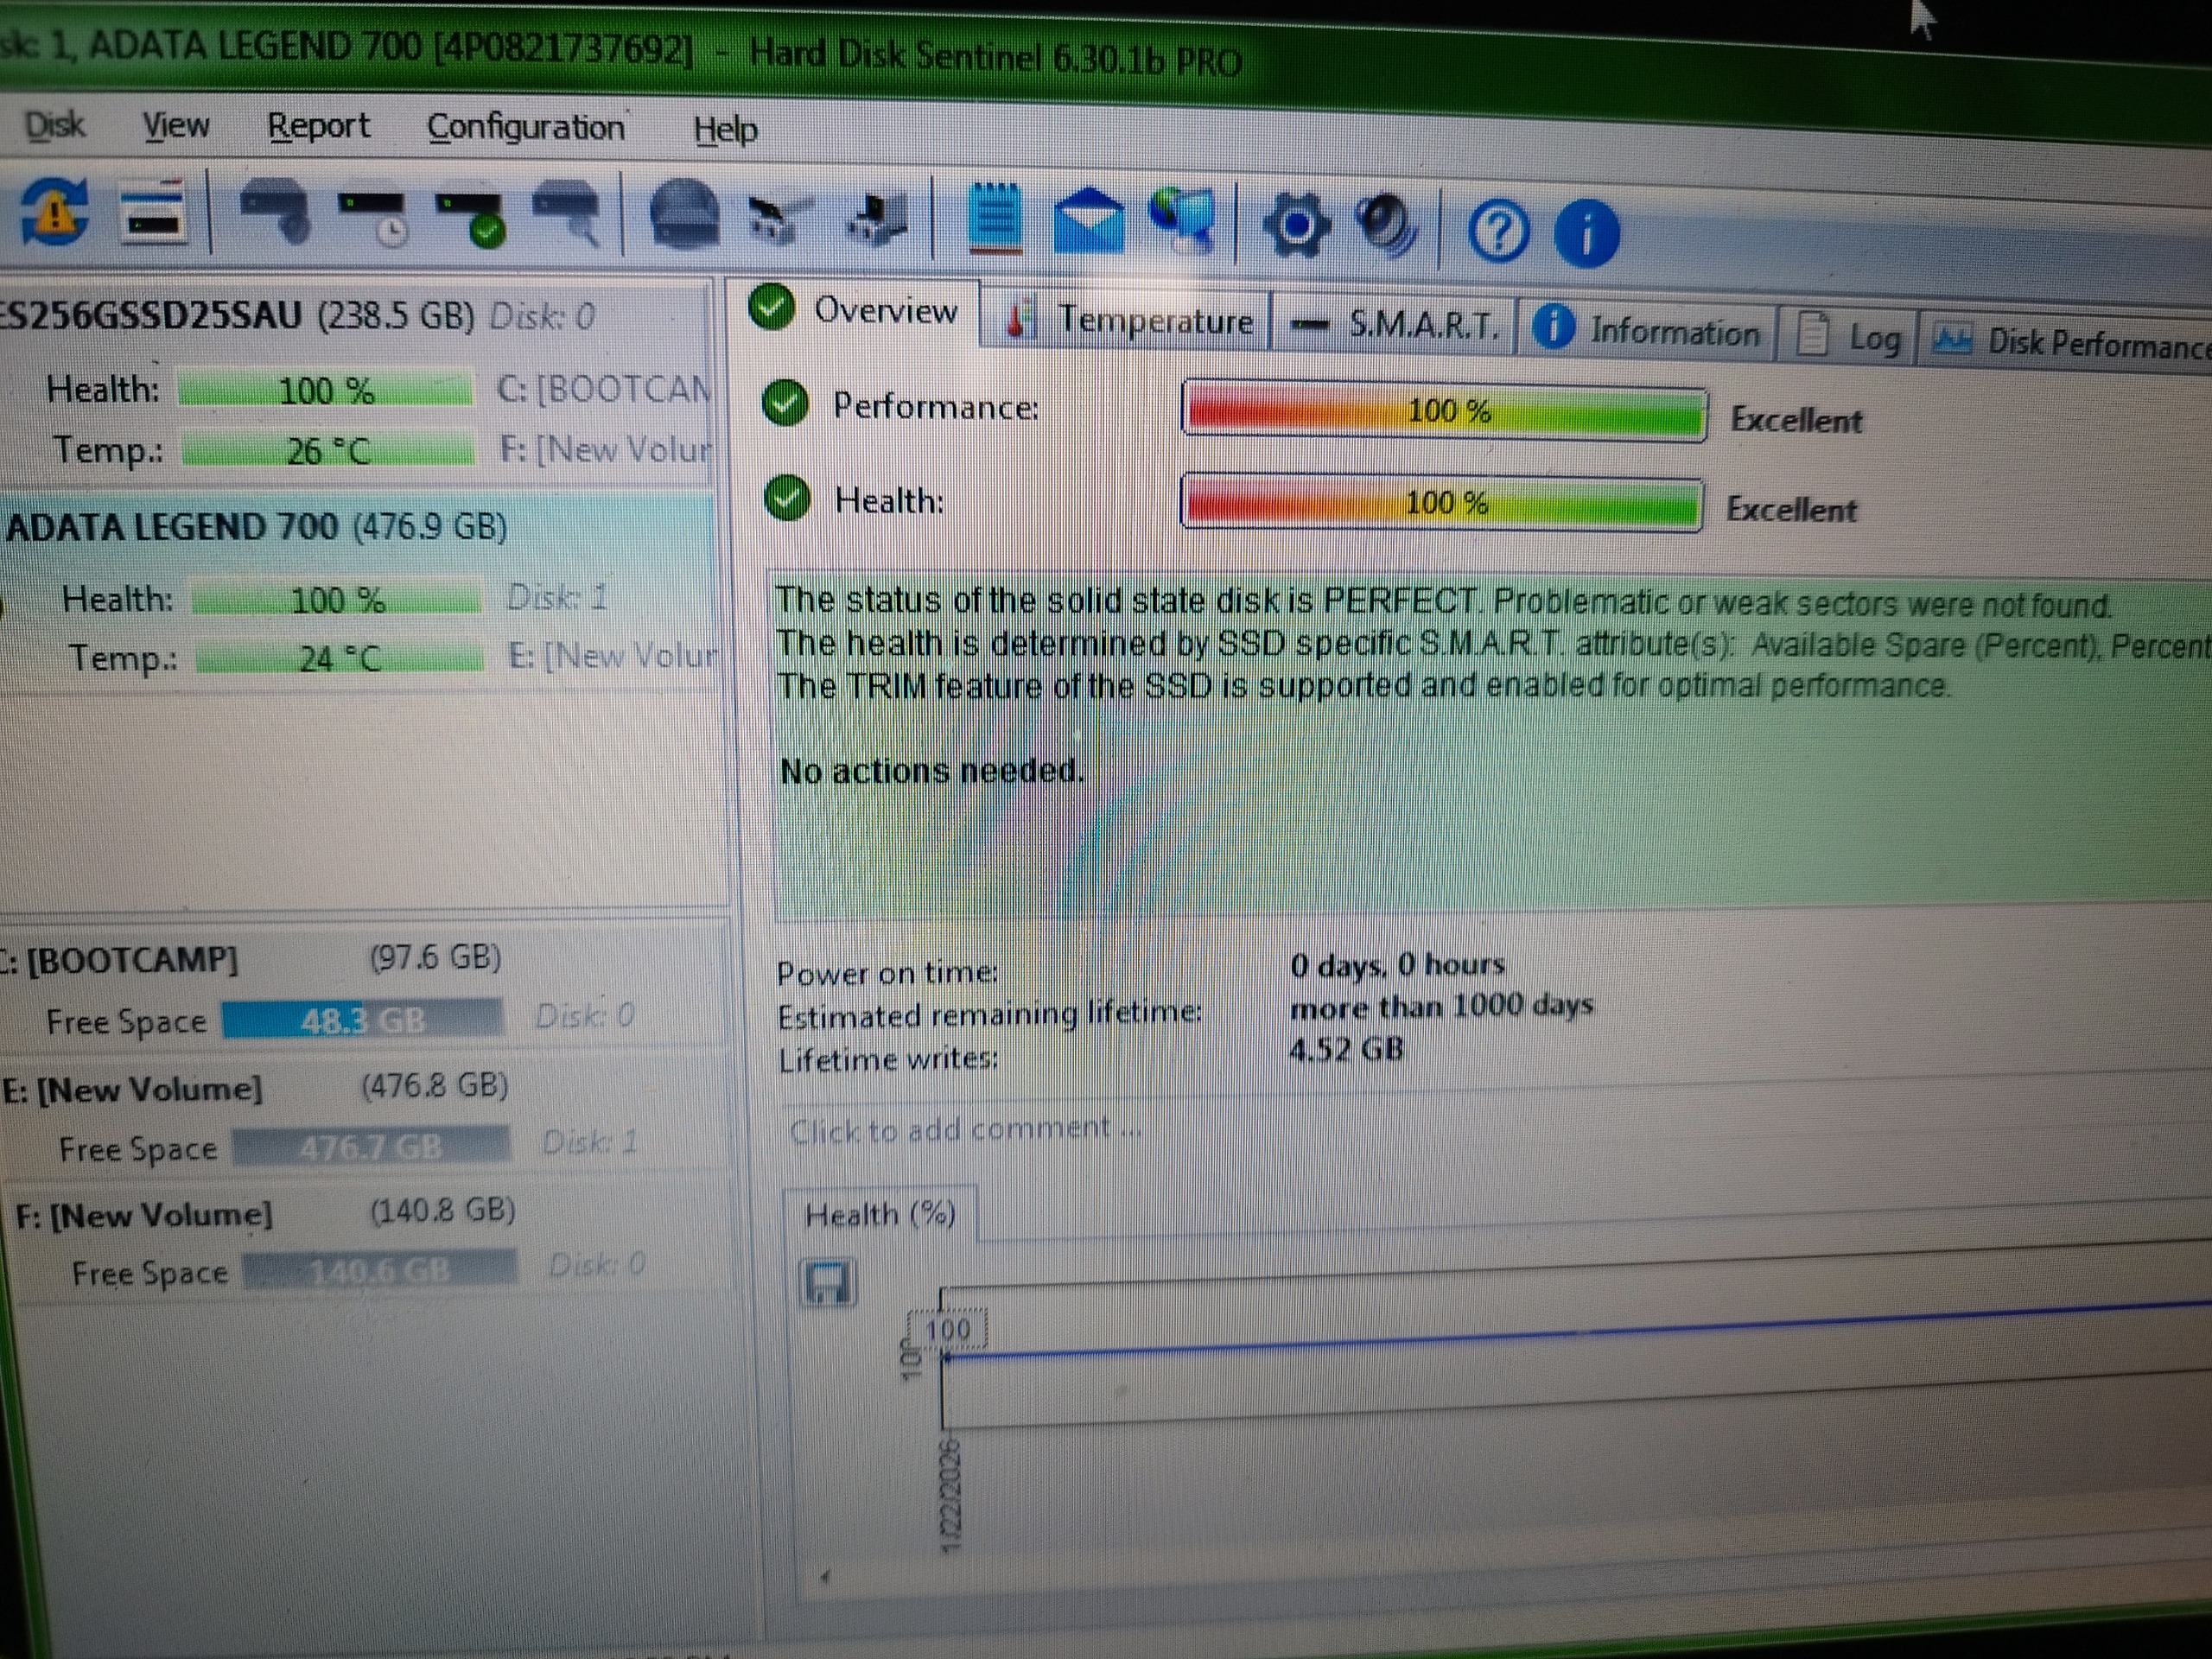Click the question mark help icon
This screenshot has height=1659, width=2212.
(x=1497, y=233)
